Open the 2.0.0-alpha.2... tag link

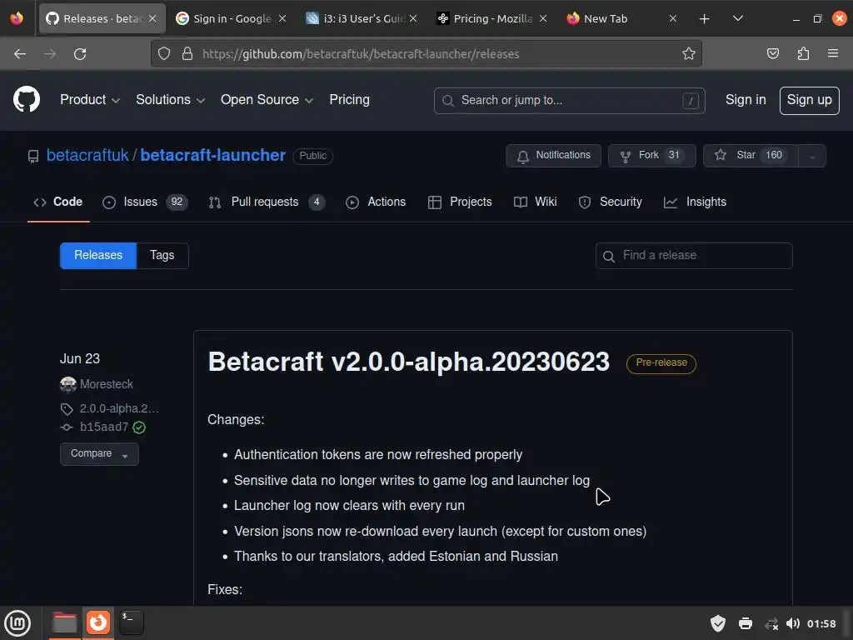(119, 408)
